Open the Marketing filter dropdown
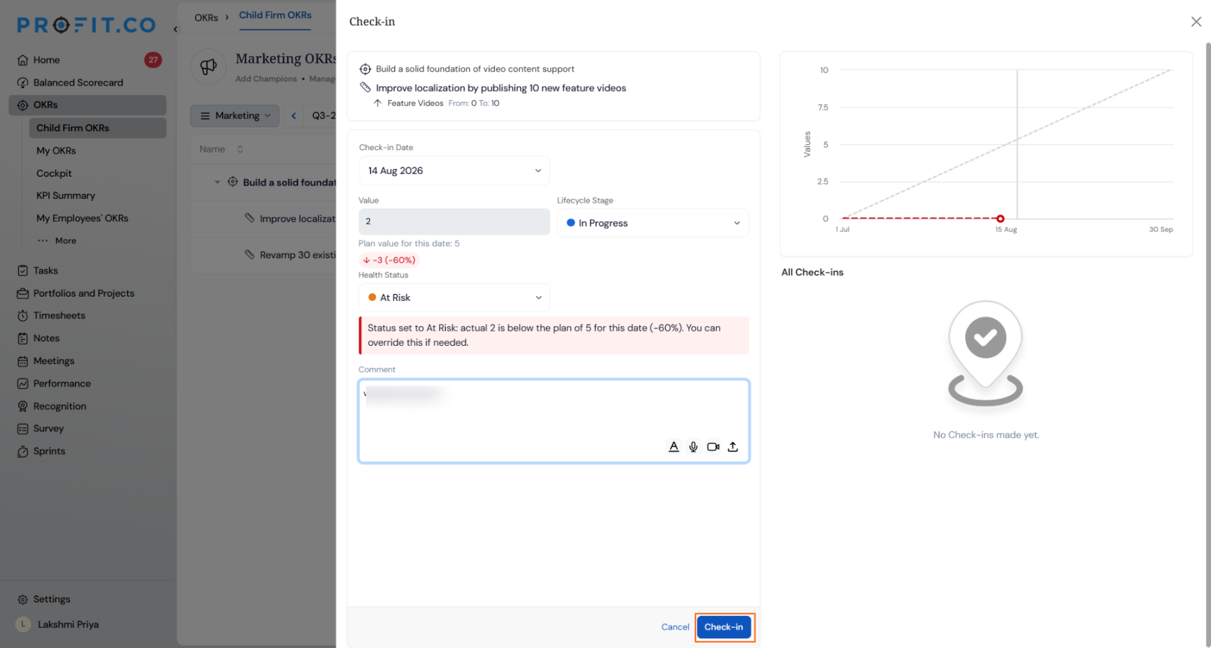This screenshot has height=648, width=1211. (235, 116)
